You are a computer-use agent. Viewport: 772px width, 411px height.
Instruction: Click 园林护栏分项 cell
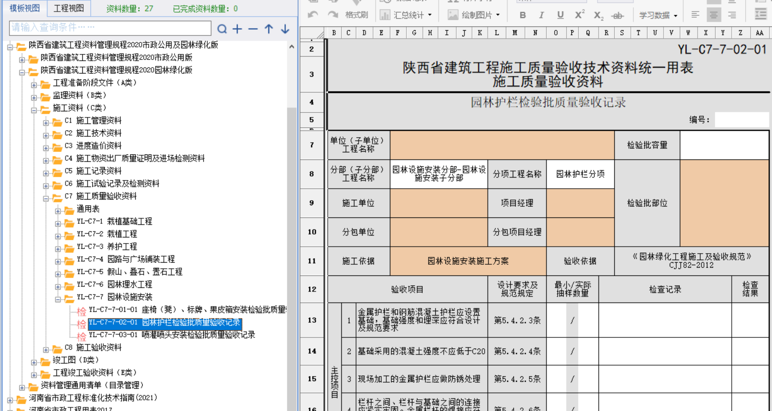click(580, 174)
